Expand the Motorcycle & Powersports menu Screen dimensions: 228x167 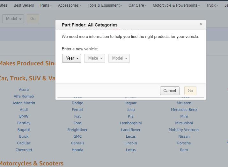(x=176, y=5)
